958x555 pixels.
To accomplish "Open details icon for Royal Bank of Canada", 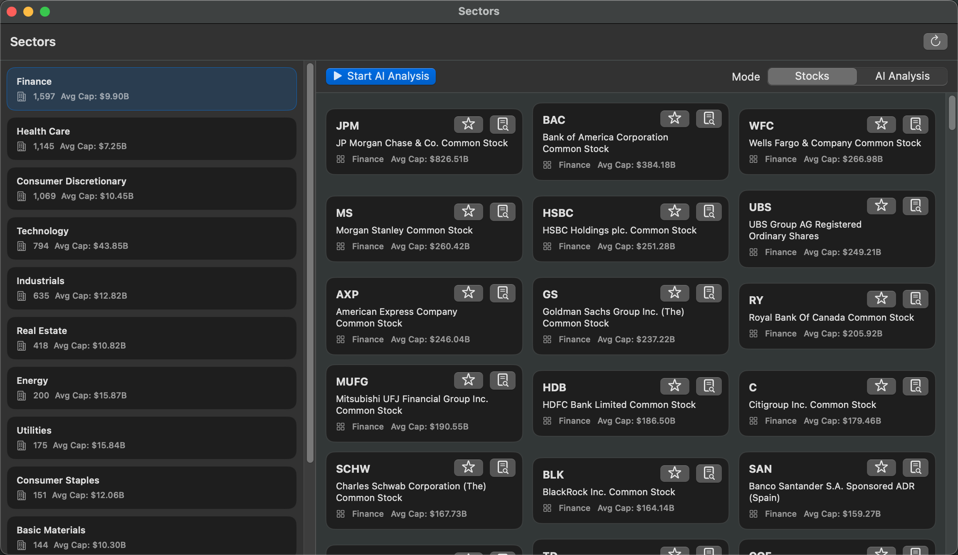I will click(915, 299).
